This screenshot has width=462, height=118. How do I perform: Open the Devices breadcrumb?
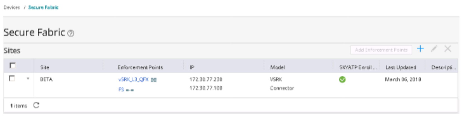click(11, 8)
